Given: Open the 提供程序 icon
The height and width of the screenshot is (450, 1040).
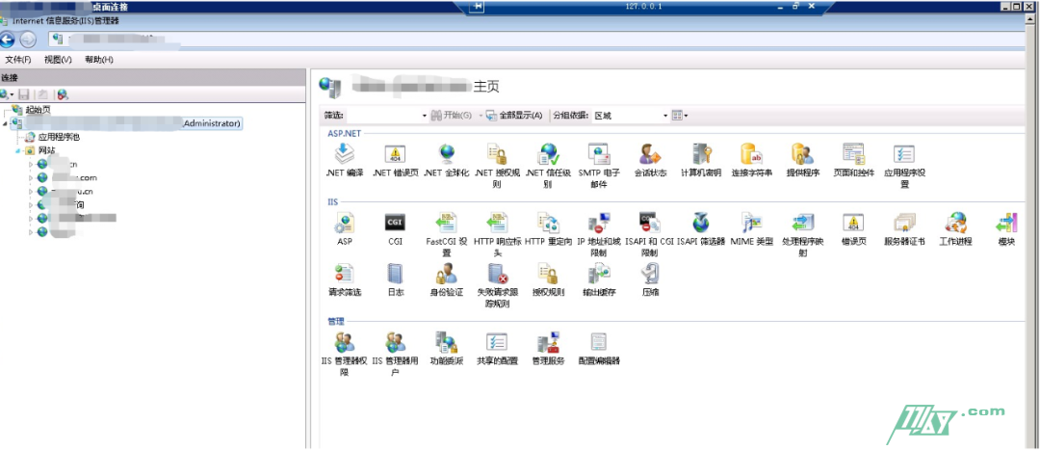Looking at the screenshot, I should [802, 155].
